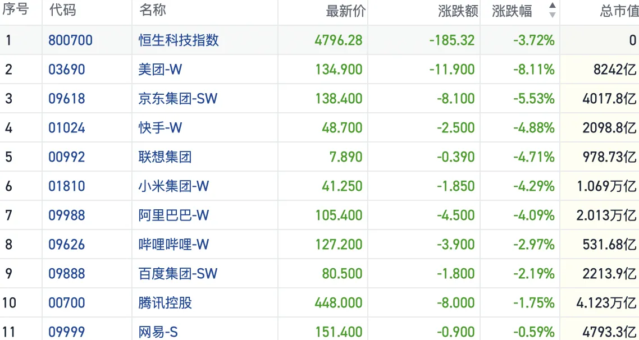Viewport: 639px width, 340px height.
Task: Click the 名称 column header
Action: pos(152,10)
